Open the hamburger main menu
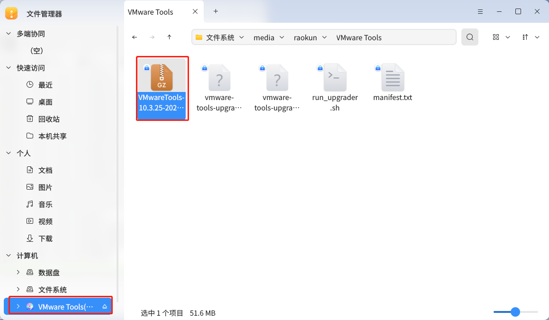Image resolution: width=549 pixels, height=320 pixels. pos(480,11)
